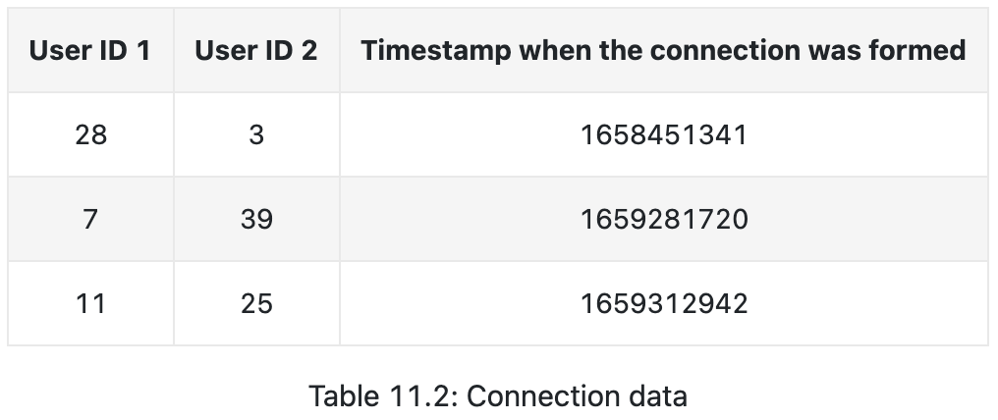Click timestamp 1659312942

664,304
